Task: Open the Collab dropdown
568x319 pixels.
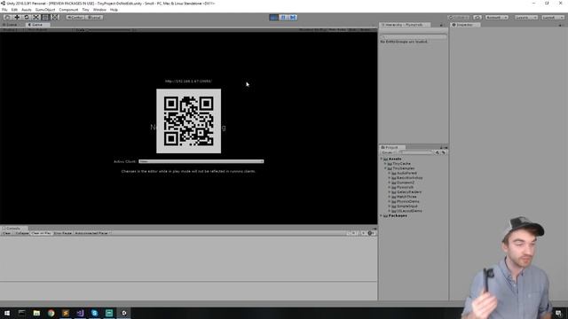Action: (x=459, y=18)
